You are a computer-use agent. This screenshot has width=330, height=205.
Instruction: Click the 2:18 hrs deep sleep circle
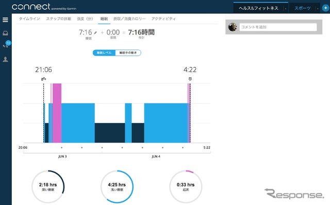tap(48, 186)
